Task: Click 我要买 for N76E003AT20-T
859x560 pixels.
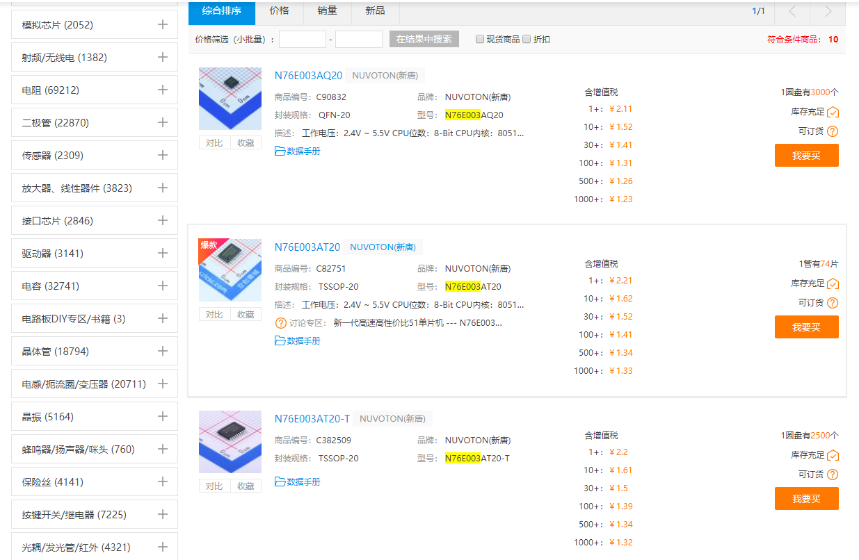Action: (x=807, y=499)
